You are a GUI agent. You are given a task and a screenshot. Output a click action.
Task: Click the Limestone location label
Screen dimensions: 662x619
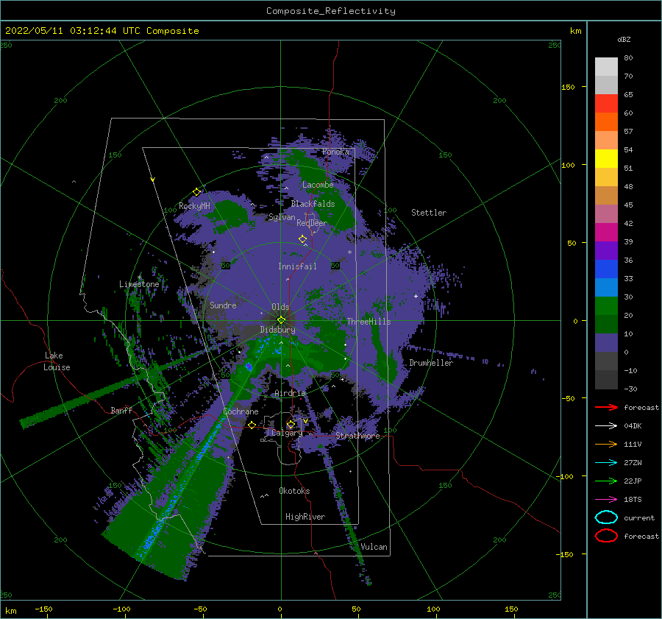(x=139, y=284)
